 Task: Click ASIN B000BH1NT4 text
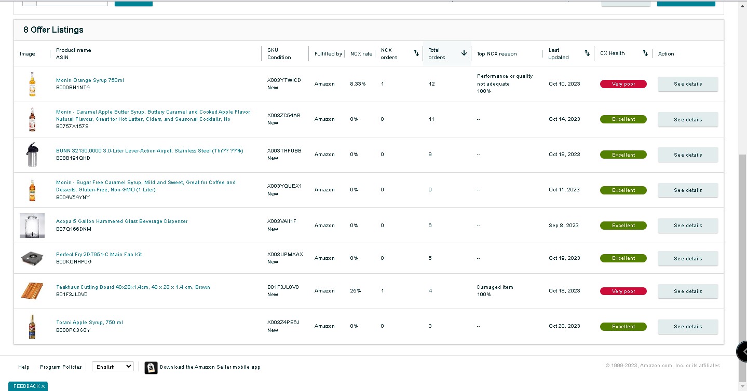click(x=73, y=88)
